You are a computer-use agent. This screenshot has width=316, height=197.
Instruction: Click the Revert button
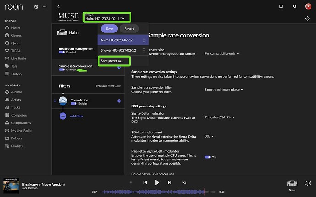pyautogui.click(x=129, y=28)
